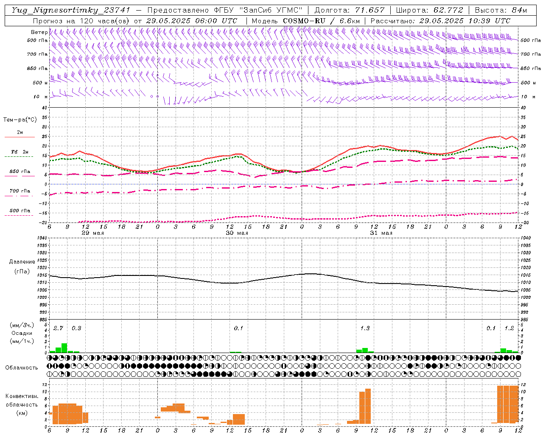Click the green dashed 'Td 2м' legend line

tap(19, 157)
